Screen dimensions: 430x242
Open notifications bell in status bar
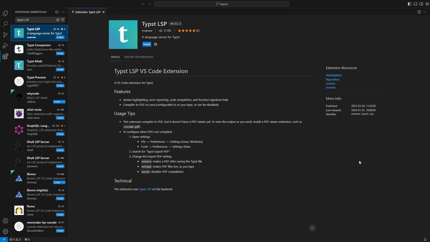click(425, 239)
